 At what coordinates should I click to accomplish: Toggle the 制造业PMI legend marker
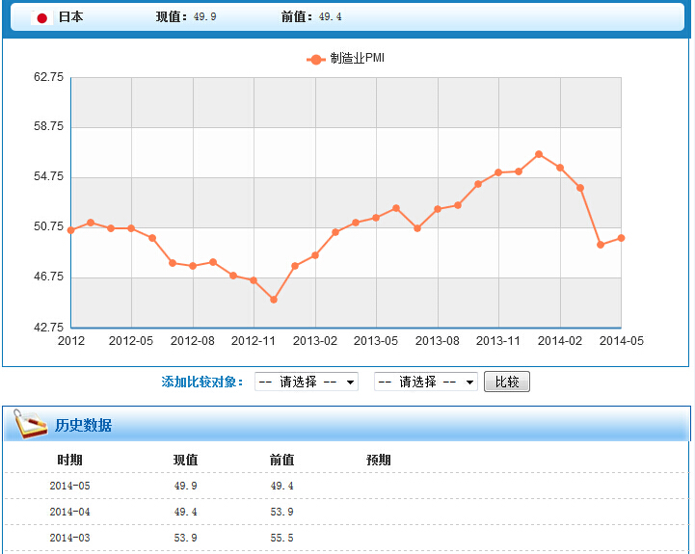[x=315, y=60]
